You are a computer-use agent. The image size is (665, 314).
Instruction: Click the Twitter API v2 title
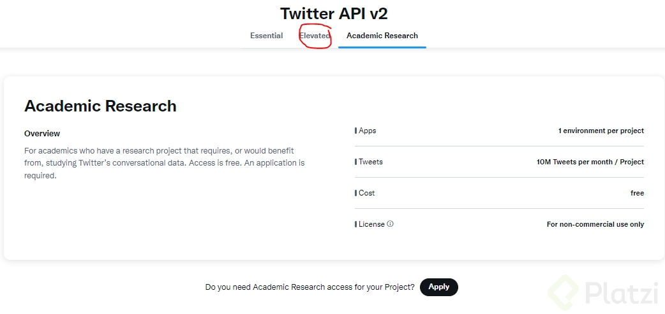click(334, 13)
